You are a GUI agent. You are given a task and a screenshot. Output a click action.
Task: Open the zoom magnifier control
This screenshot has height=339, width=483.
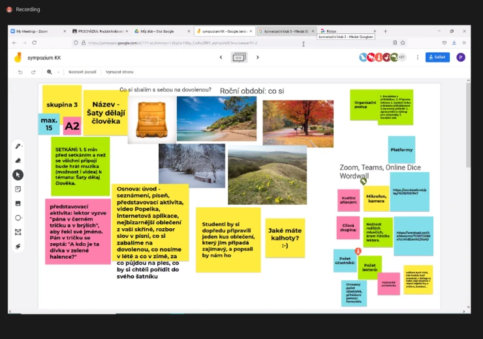pos(50,72)
